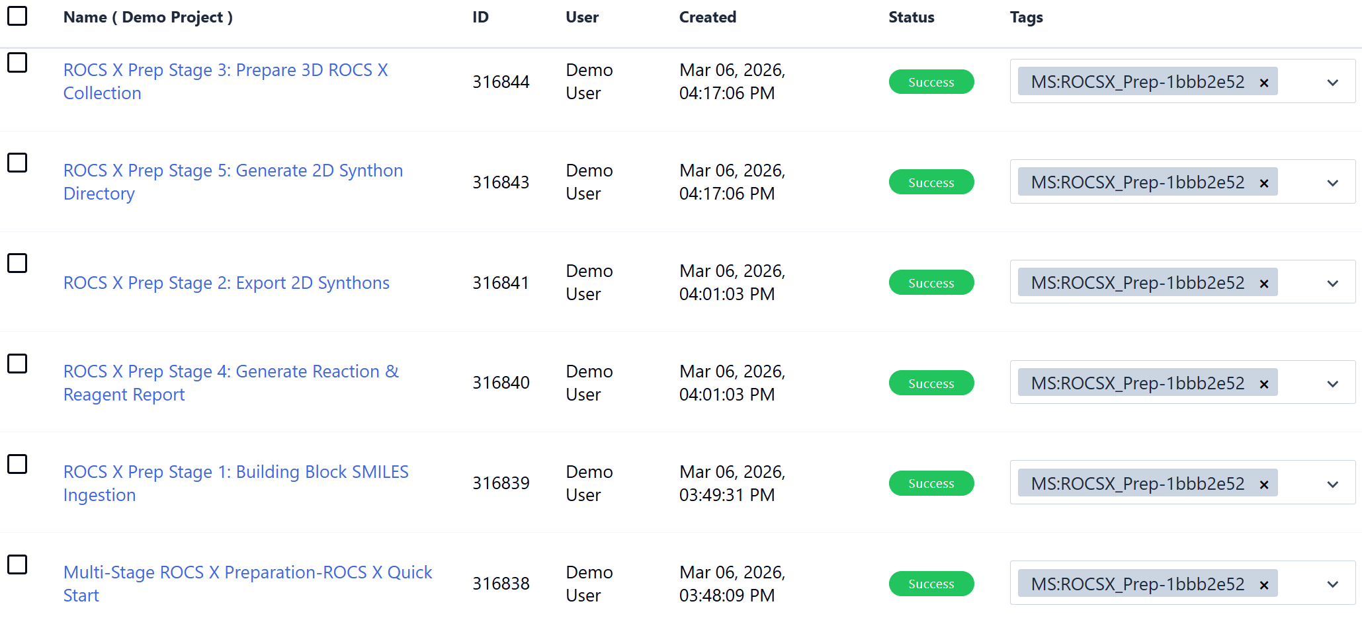Sort by the Created column header
The height and width of the screenshot is (620, 1362).
(707, 17)
